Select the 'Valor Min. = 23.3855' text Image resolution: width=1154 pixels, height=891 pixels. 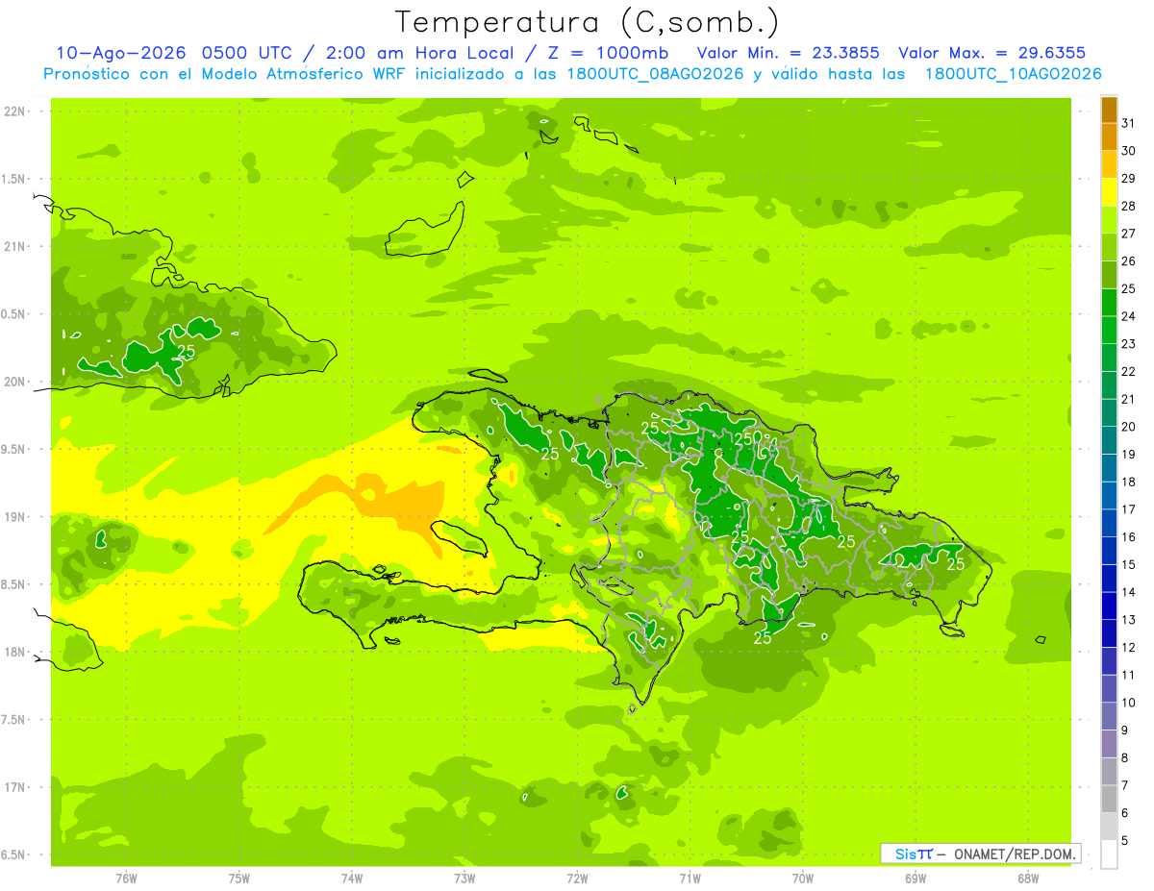click(789, 52)
